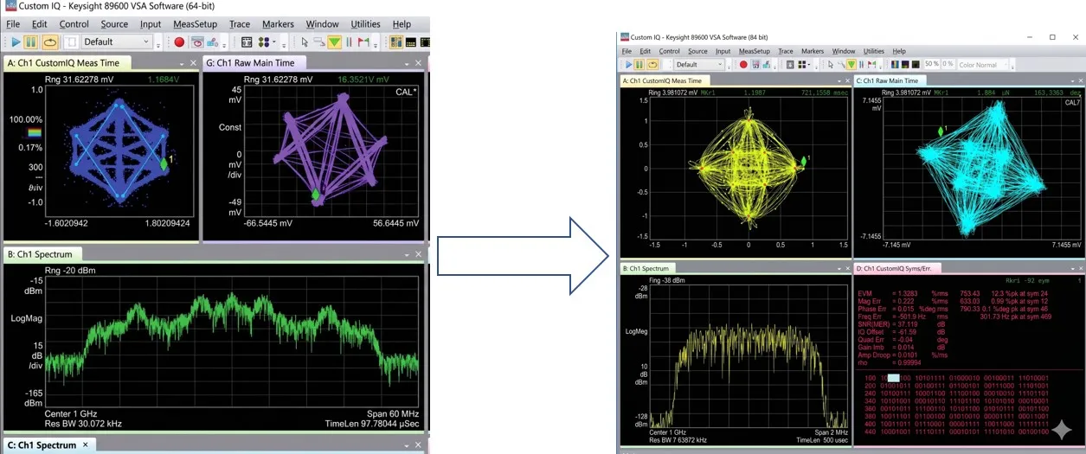The width and height of the screenshot is (1086, 454).
Task: Maximize the right VSA window
Action: [x=1052, y=37]
